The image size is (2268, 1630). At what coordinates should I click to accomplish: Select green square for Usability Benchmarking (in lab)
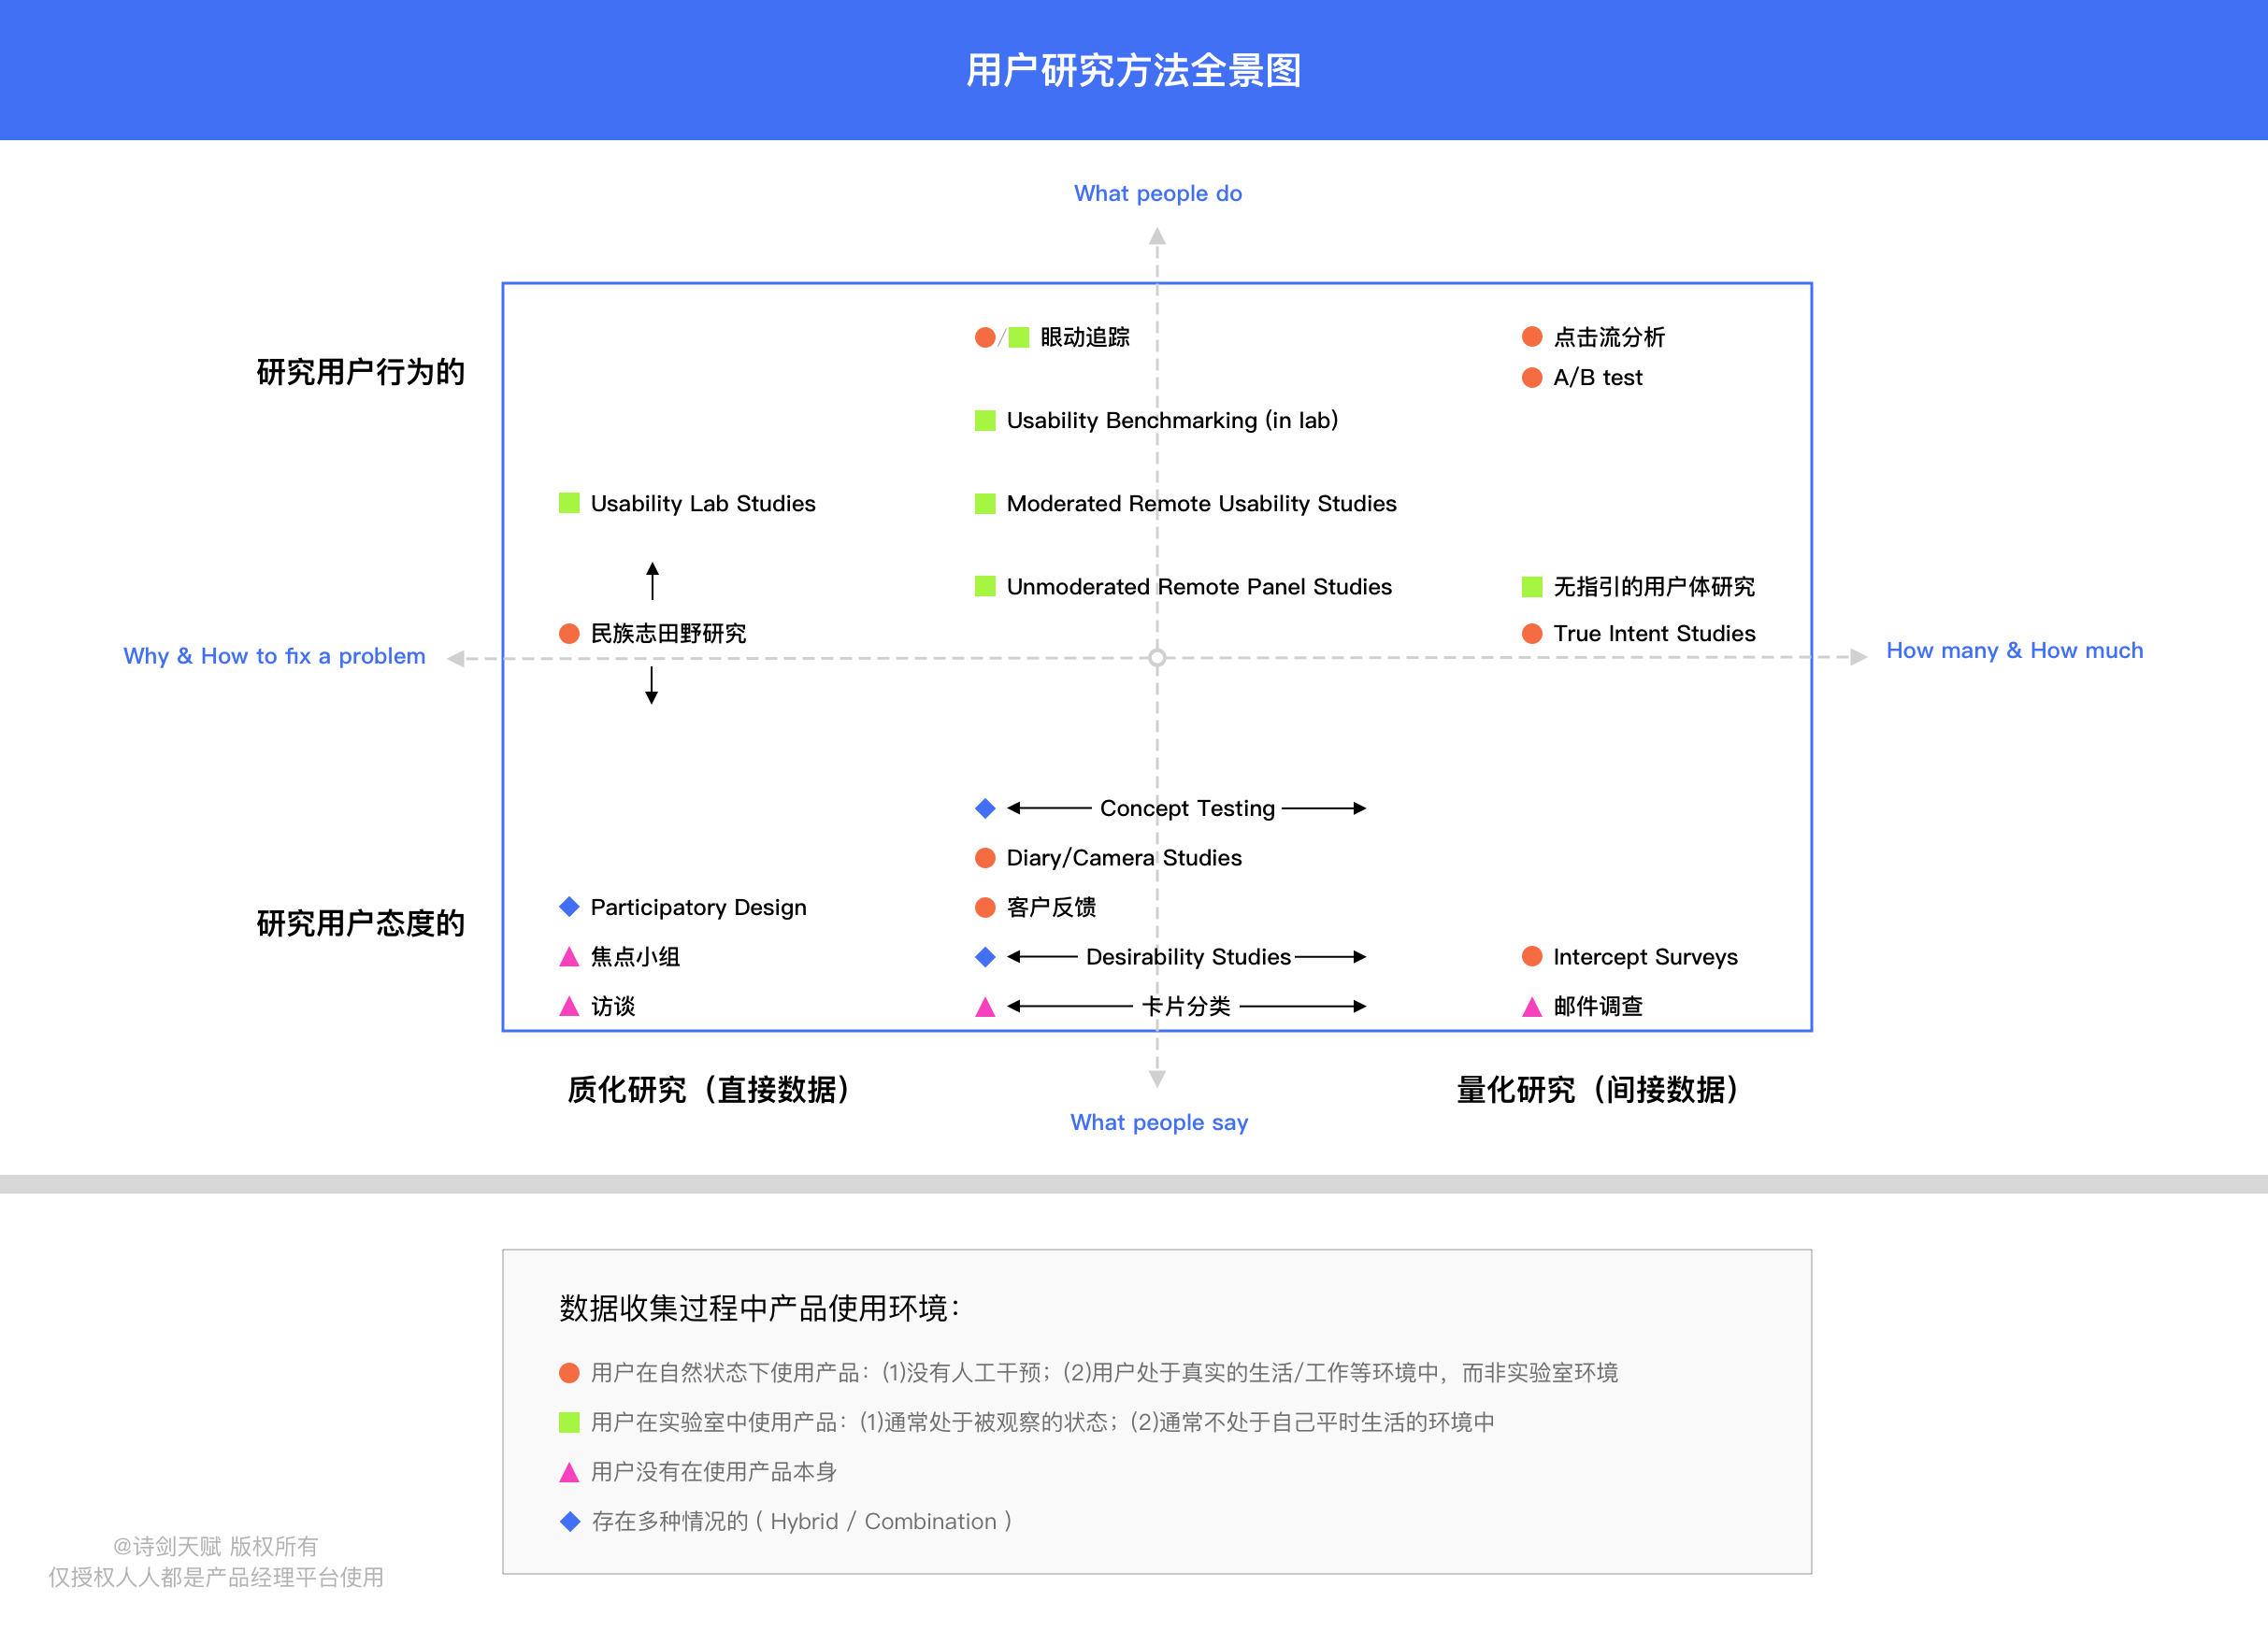click(x=985, y=420)
